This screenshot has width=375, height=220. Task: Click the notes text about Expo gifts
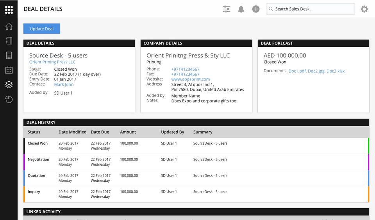[204, 101]
